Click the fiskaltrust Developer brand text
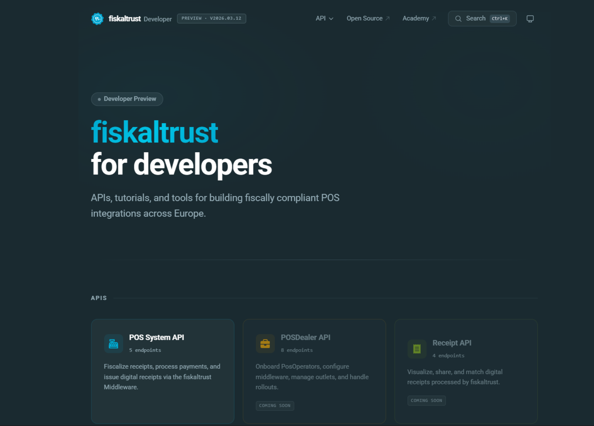Screen dimensions: 594x426 [x=140, y=19]
